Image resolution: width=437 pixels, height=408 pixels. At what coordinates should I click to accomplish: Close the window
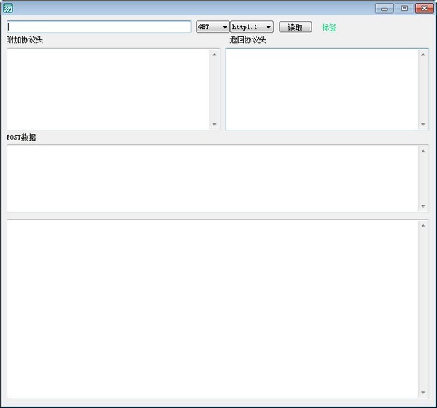coord(424,8)
